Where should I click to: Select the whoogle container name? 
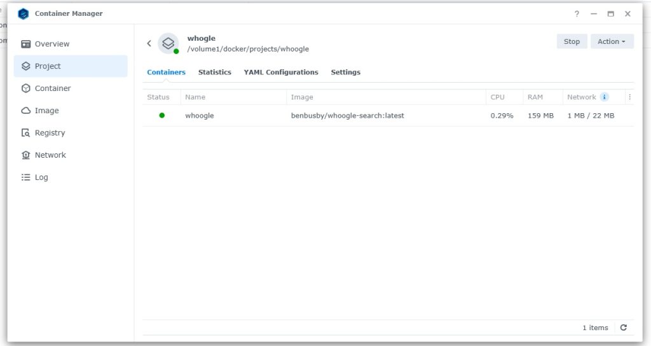(x=199, y=116)
